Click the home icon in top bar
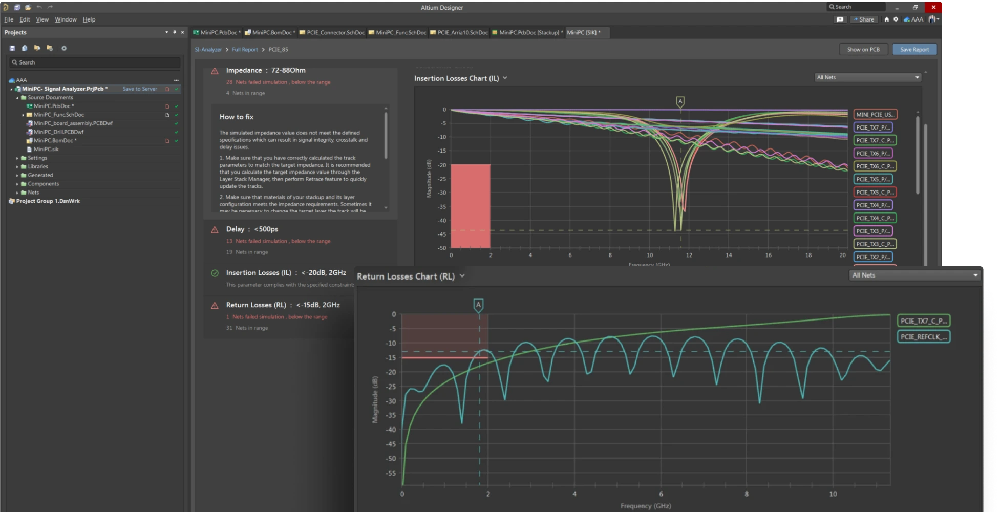1001x512 pixels. point(887,19)
